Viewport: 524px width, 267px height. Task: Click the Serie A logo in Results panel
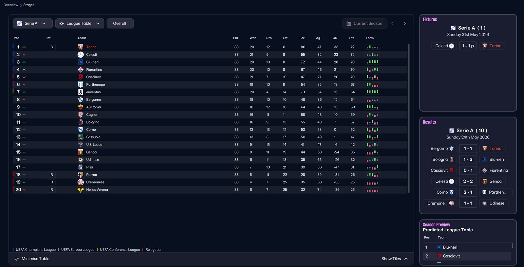tap(452, 131)
